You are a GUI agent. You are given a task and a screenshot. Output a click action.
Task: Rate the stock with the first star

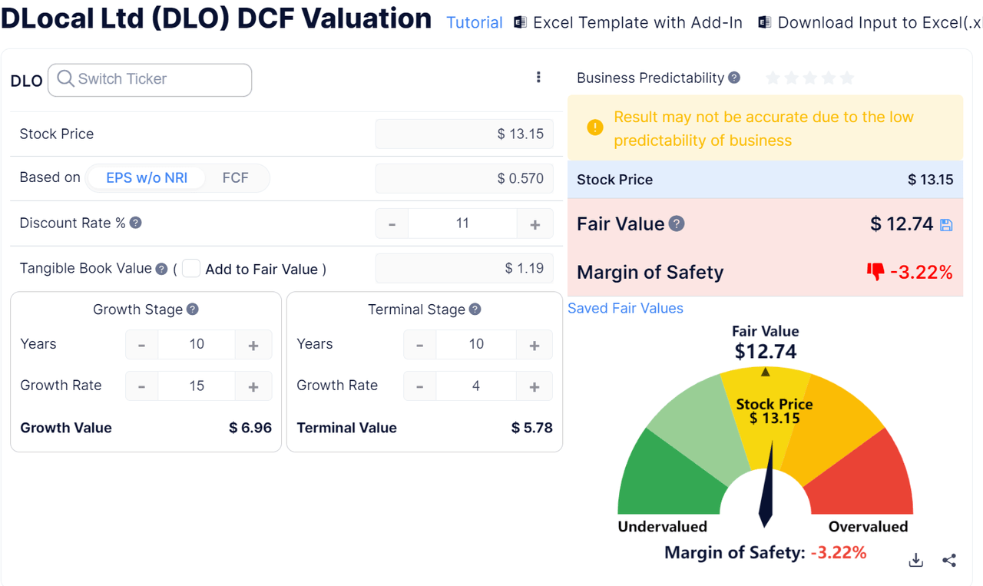[x=773, y=78]
